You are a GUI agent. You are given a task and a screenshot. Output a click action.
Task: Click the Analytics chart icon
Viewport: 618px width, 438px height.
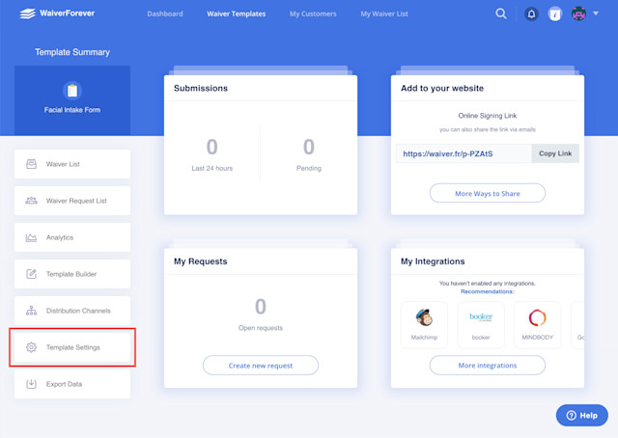(x=31, y=237)
